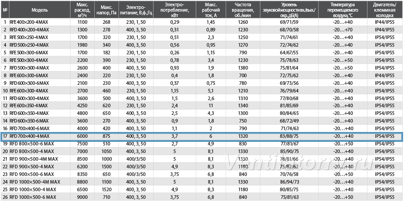Select the RFD 900×500-4M MAX cell
404x202 pixels.
40,159
